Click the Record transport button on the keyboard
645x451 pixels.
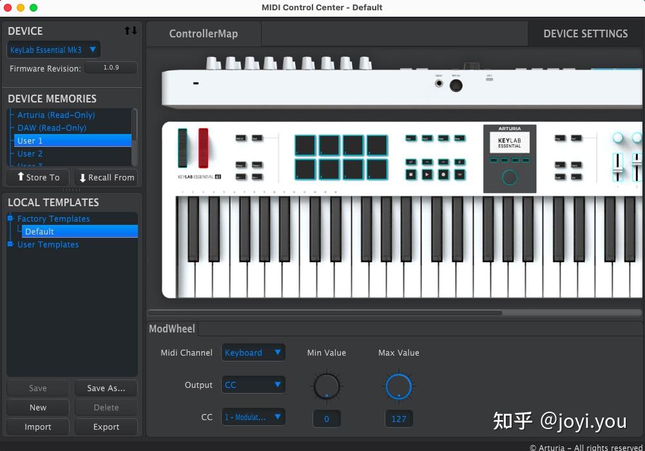tap(443, 175)
